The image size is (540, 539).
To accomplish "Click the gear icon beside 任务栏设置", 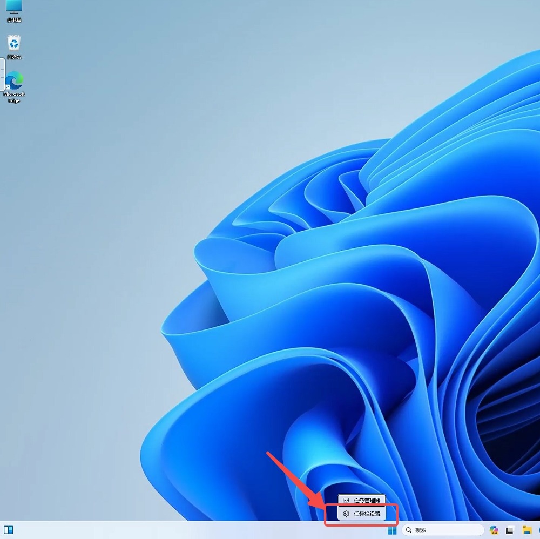I will tap(346, 514).
